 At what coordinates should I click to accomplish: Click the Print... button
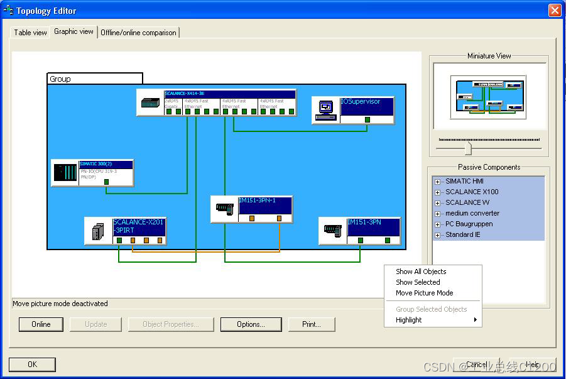coord(312,324)
